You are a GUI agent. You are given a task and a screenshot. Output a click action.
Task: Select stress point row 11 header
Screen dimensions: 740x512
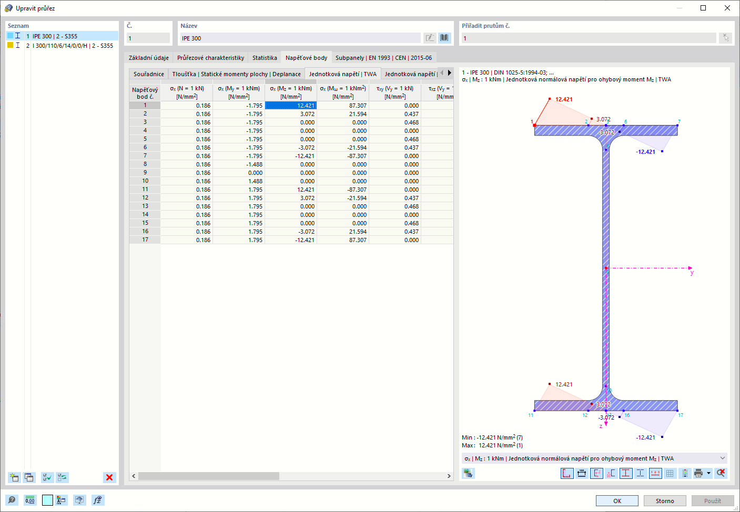pos(145,189)
